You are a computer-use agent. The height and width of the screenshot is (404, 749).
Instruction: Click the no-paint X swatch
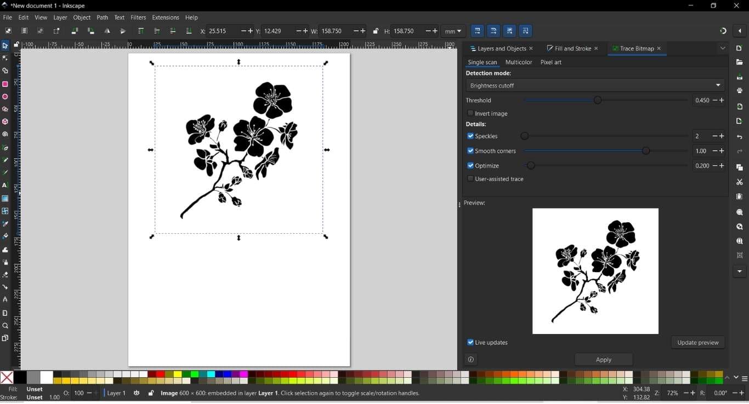7,378
